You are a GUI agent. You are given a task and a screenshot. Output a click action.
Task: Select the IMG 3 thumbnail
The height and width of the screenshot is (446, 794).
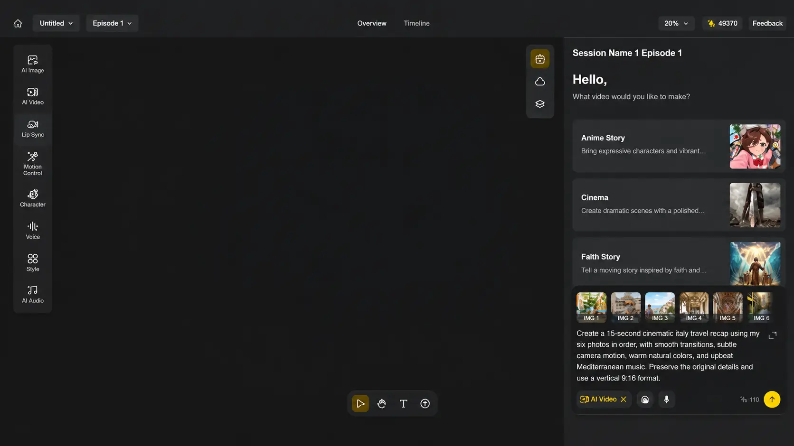(x=660, y=307)
